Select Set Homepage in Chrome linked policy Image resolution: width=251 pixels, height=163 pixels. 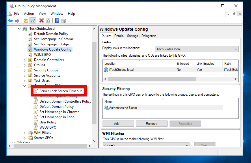pos(54,39)
